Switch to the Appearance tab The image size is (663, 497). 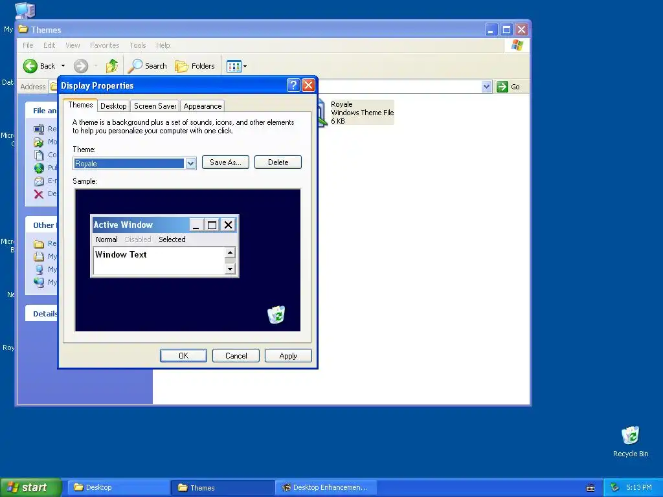203,106
